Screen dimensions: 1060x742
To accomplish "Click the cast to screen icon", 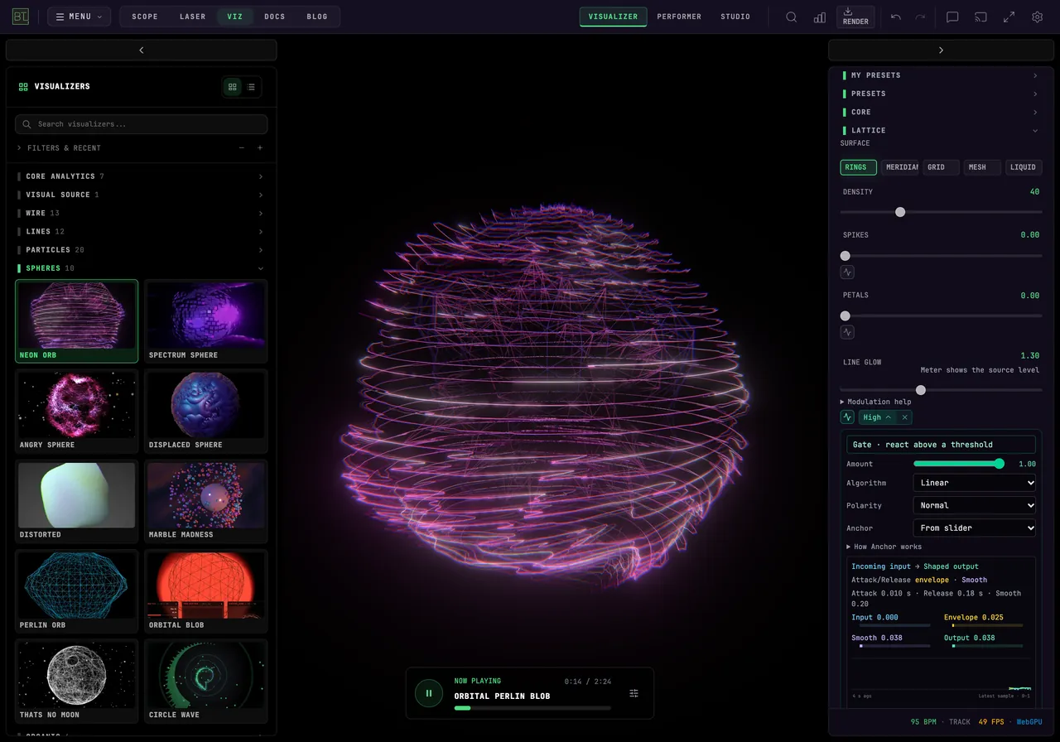I will click(980, 17).
